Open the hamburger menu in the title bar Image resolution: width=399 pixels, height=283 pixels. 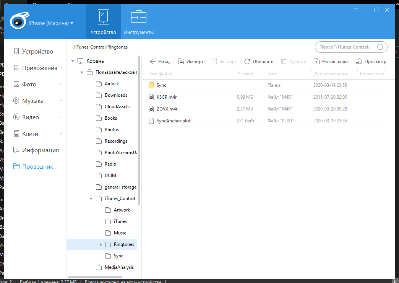[356, 10]
